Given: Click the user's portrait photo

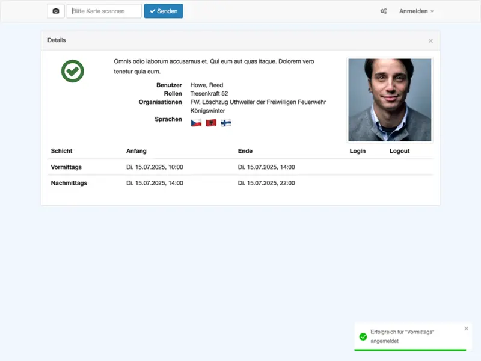Looking at the screenshot, I should pos(390,100).
